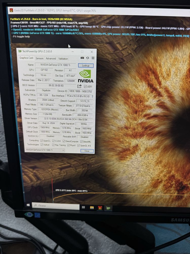Click the Name field GTX 1080 Ti
The height and width of the screenshot is (254, 190).
tap(55, 65)
